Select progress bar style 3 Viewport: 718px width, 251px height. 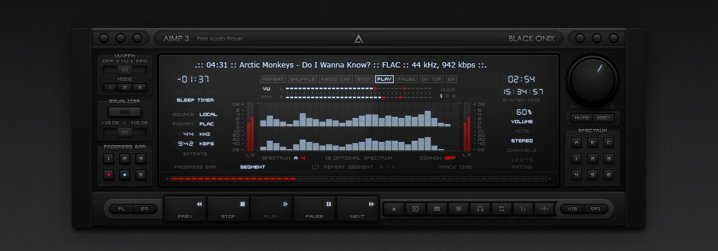point(140,158)
